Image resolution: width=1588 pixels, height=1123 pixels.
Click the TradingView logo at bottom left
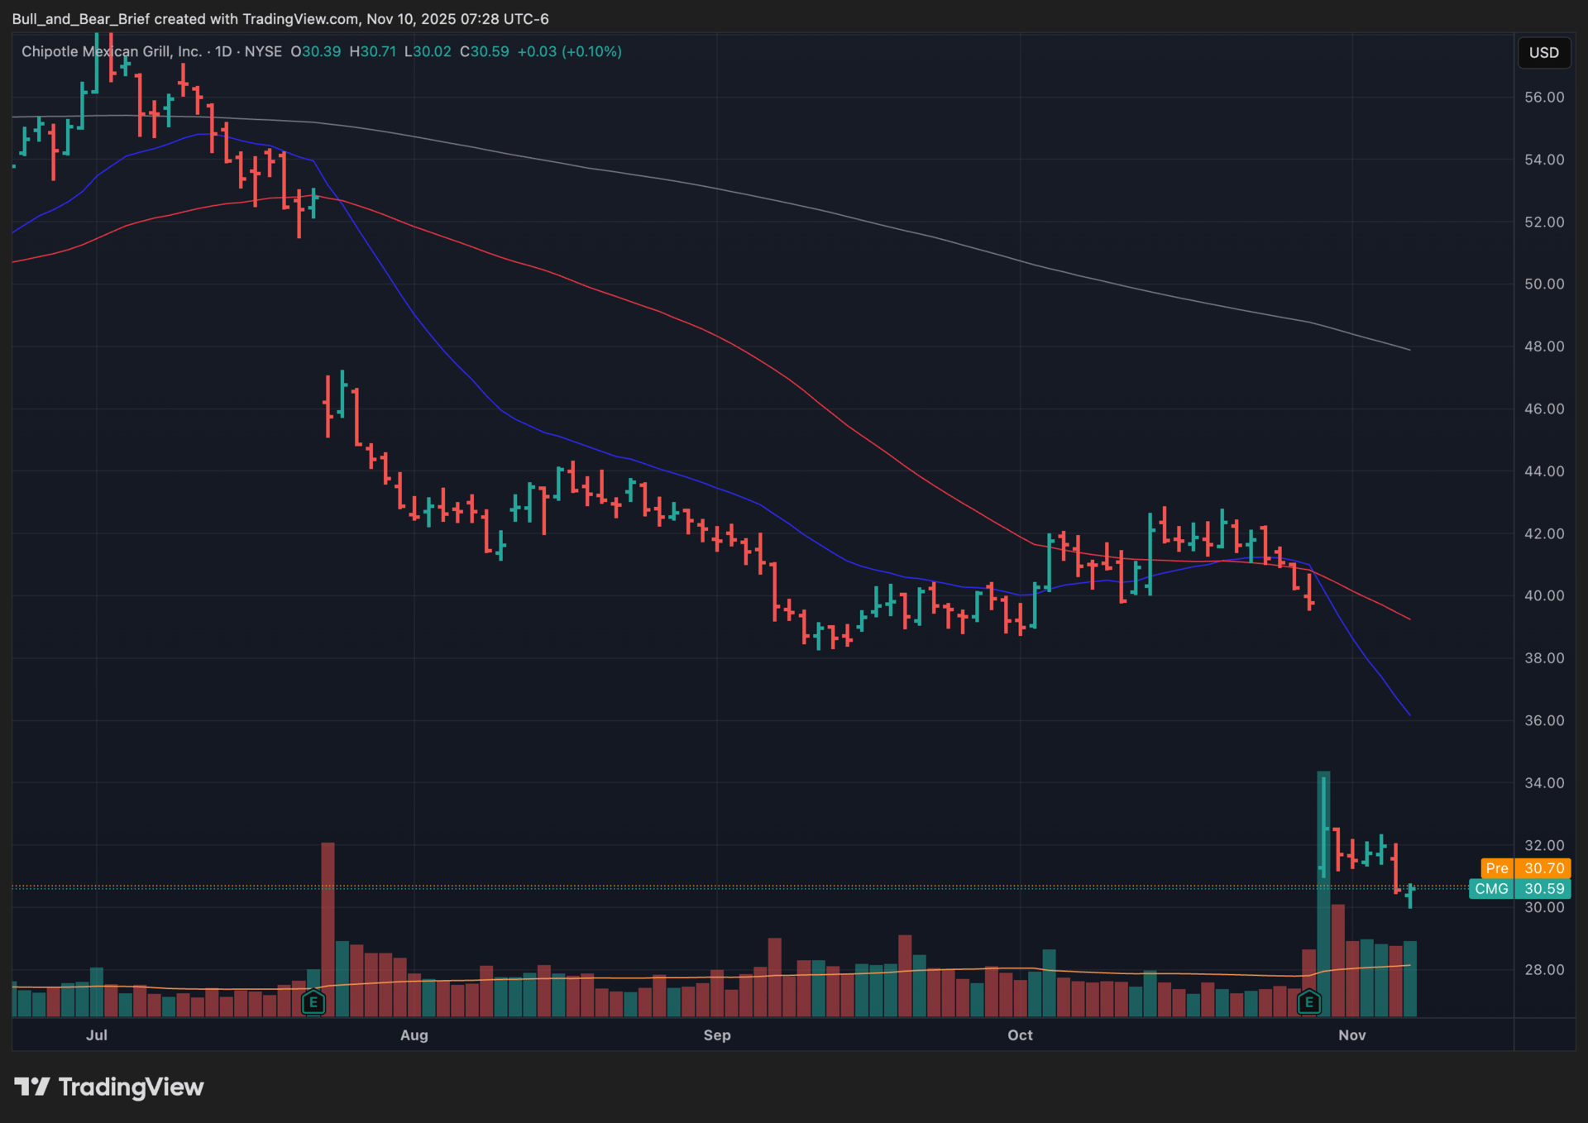click(109, 1087)
